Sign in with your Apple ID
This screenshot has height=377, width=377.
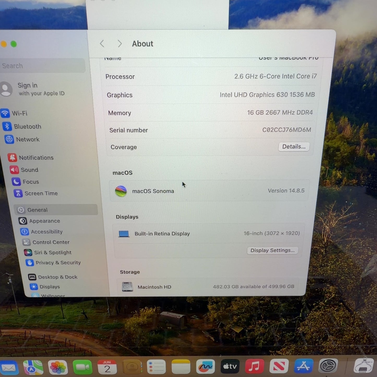(33, 89)
